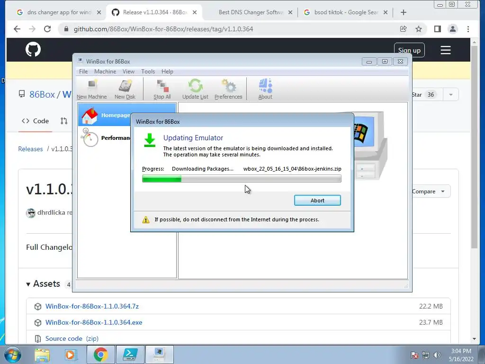
Task: Select Homepage item in WinBox sidebar
Action: (127, 115)
